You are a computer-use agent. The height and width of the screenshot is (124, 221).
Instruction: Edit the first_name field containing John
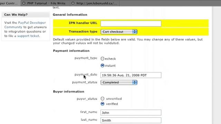coord(131,113)
